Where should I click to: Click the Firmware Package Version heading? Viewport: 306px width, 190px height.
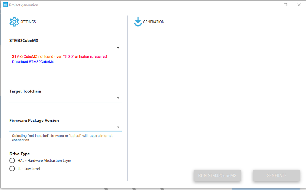pyautogui.click(x=34, y=121)
